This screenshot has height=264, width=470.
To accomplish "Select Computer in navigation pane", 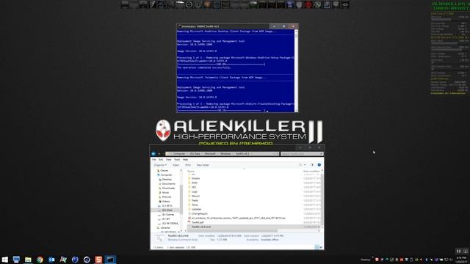I will 164,175.
